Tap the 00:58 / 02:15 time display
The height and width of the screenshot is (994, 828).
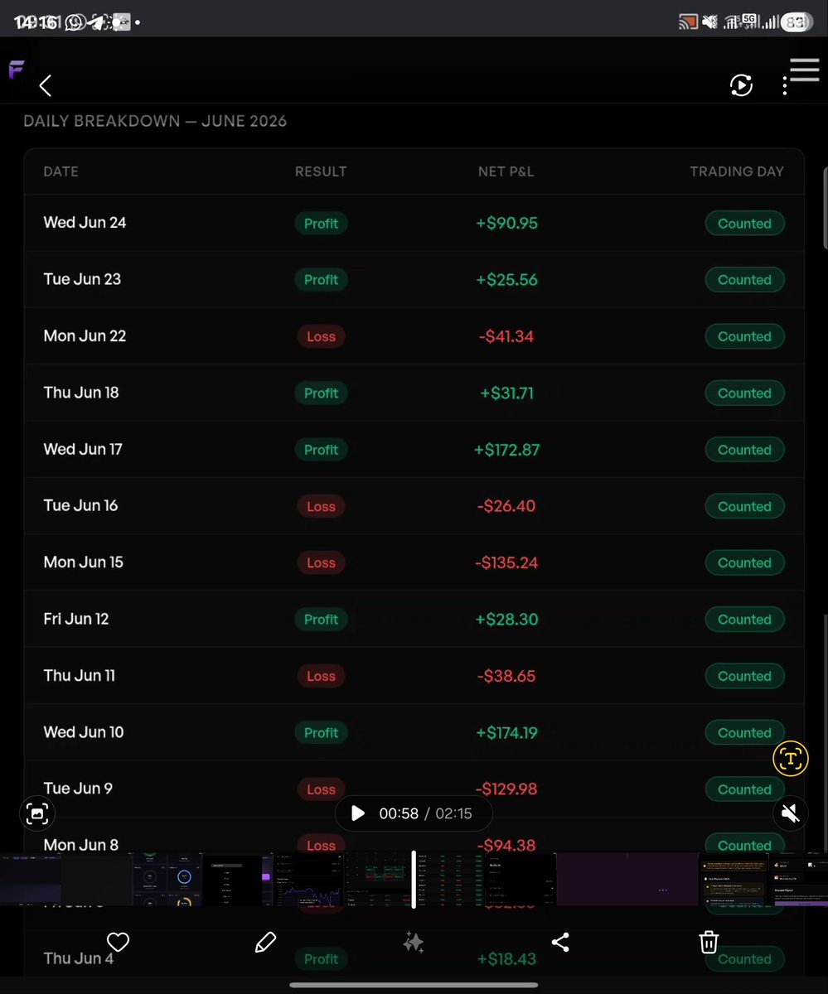(425, 813)
